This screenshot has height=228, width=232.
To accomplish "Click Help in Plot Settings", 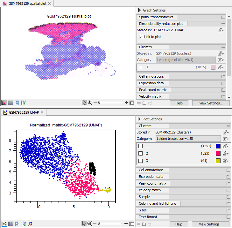I will (179, 224).
